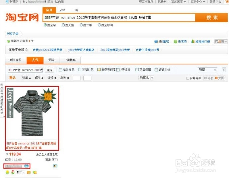The height and width of the screenshot is (178, 229).
Task: Open suggestion 吉普jeep2013春装男装
Action: [47, 50]
